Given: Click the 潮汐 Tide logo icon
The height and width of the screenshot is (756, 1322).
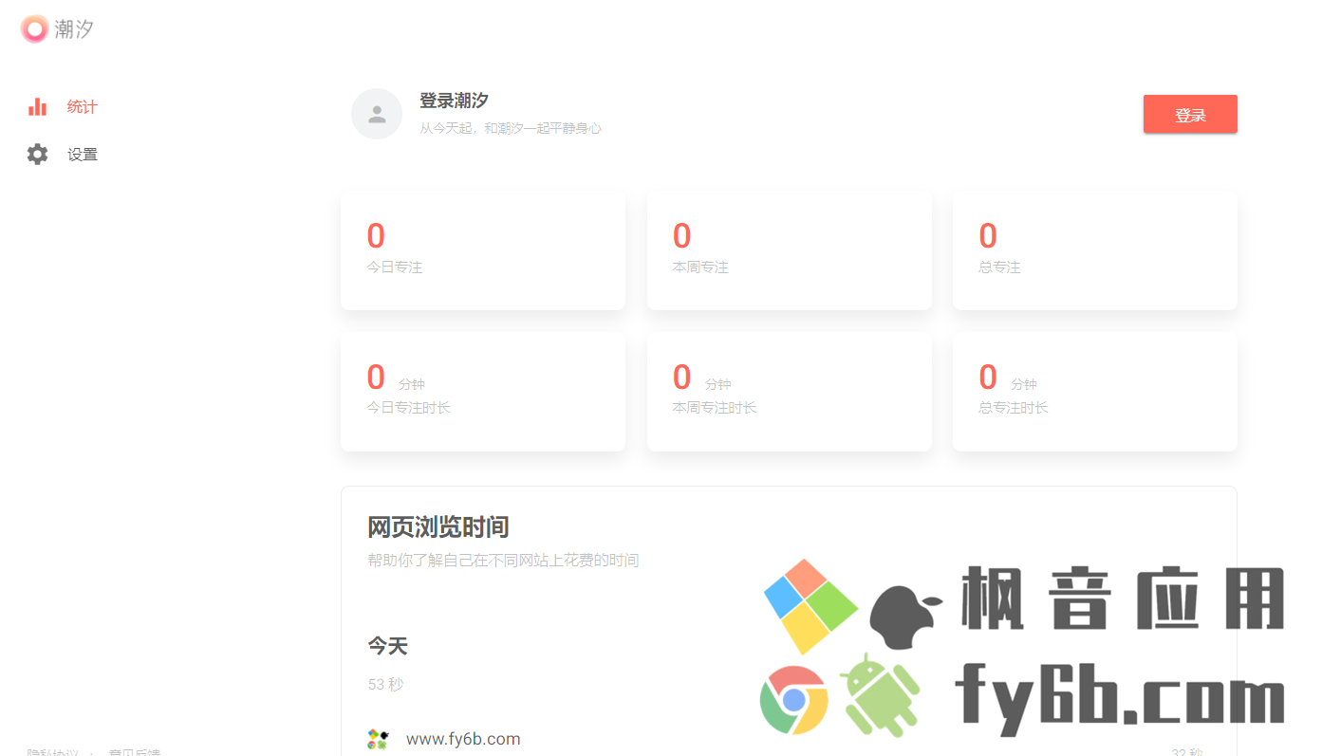Looking at the screenshot, I should (x=34, y=29).
